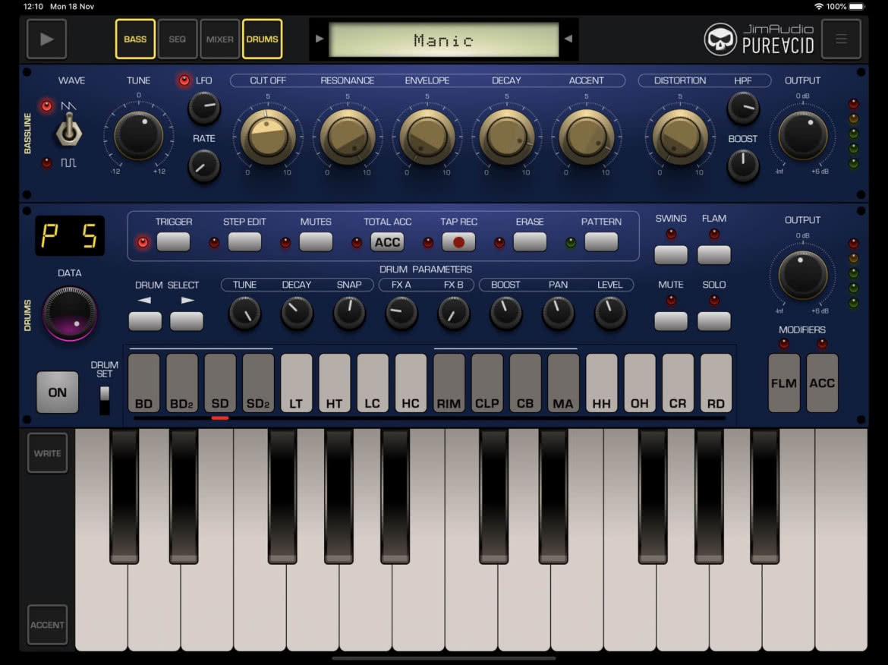Open the hamburger menu
Screen dimensions: 888x665
(841, 39)
